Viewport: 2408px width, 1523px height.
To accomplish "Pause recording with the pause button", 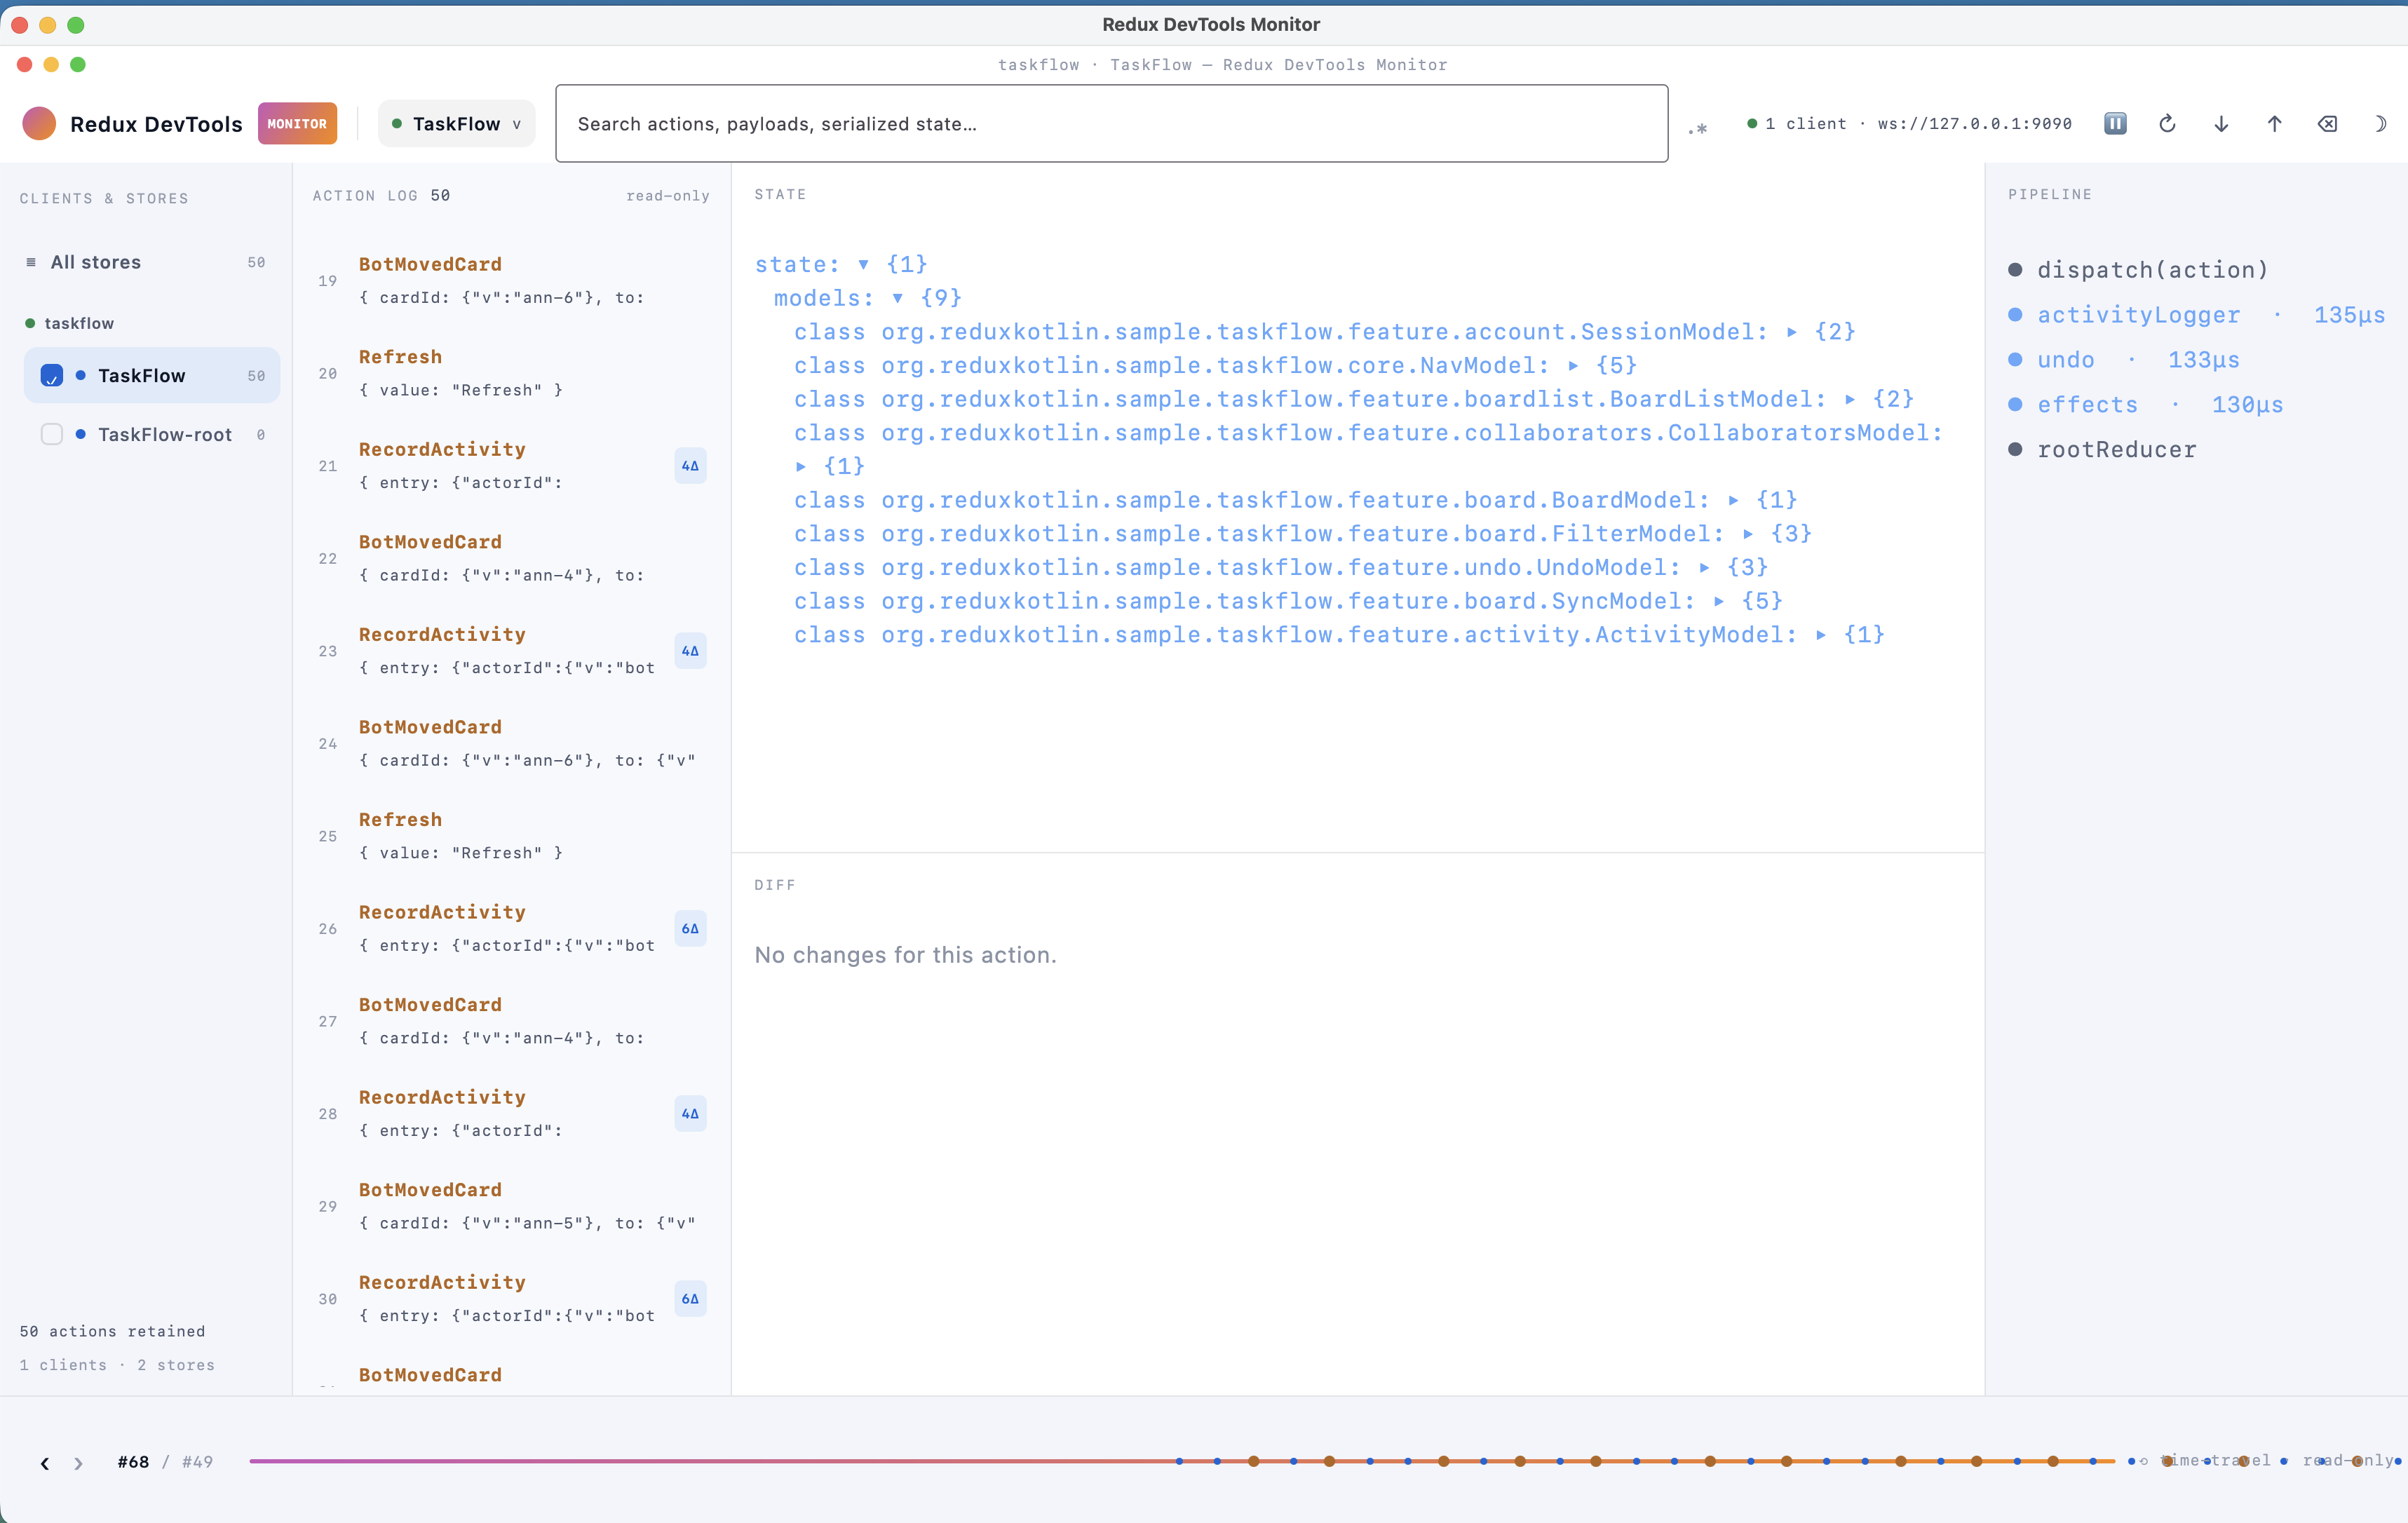I will [2115, 123].
